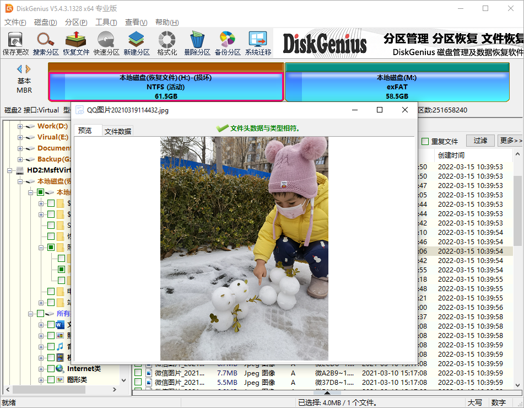Open the 备份分区 tool
This screenshot has height=408, width=524.
228,43
